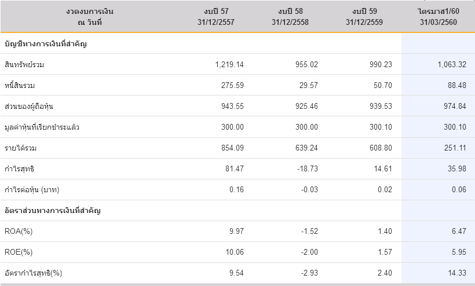This screenshot has height=286, width=475.
Task: Click the หนี้สินรวม row label
Action: pos(20,85)
